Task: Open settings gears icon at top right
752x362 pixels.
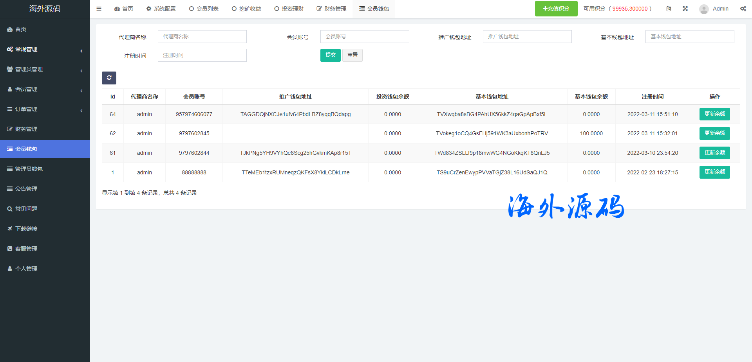Action: pyautogui.click(x=743, y=9)
